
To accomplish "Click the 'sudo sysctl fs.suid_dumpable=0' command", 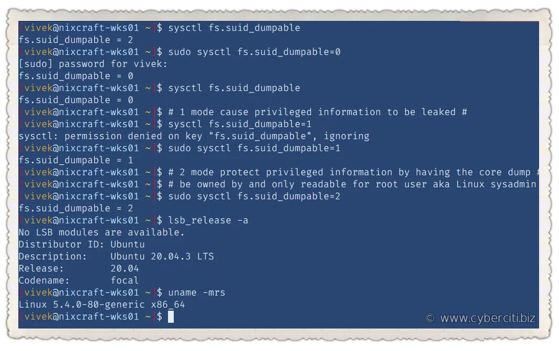I will coord(254,52).
